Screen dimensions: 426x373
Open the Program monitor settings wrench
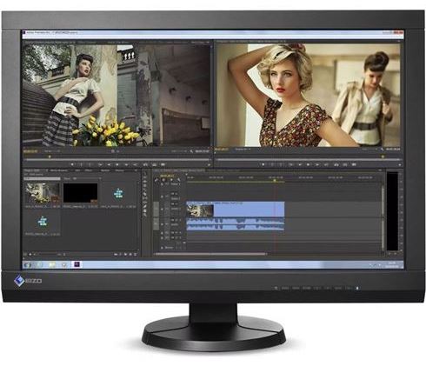pyautogui.click(x=383, y=150)
